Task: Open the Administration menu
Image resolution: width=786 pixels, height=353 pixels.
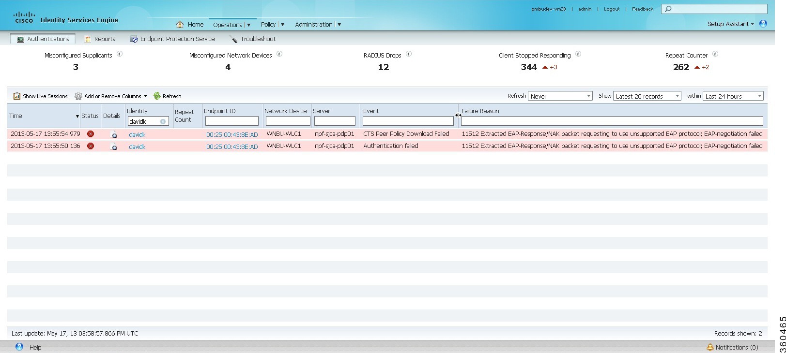Action: pyautogui.click(x=314, y=24)
